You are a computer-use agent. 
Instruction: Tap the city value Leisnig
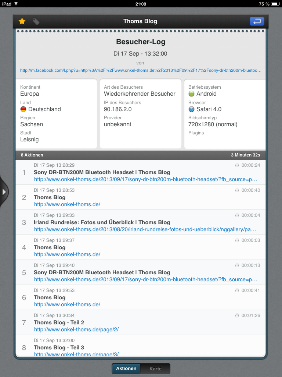(x=29, y=140)
